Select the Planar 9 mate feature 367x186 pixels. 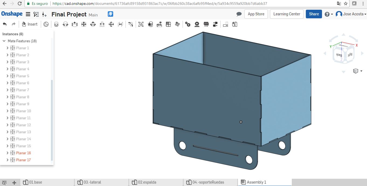click(22, 104)
